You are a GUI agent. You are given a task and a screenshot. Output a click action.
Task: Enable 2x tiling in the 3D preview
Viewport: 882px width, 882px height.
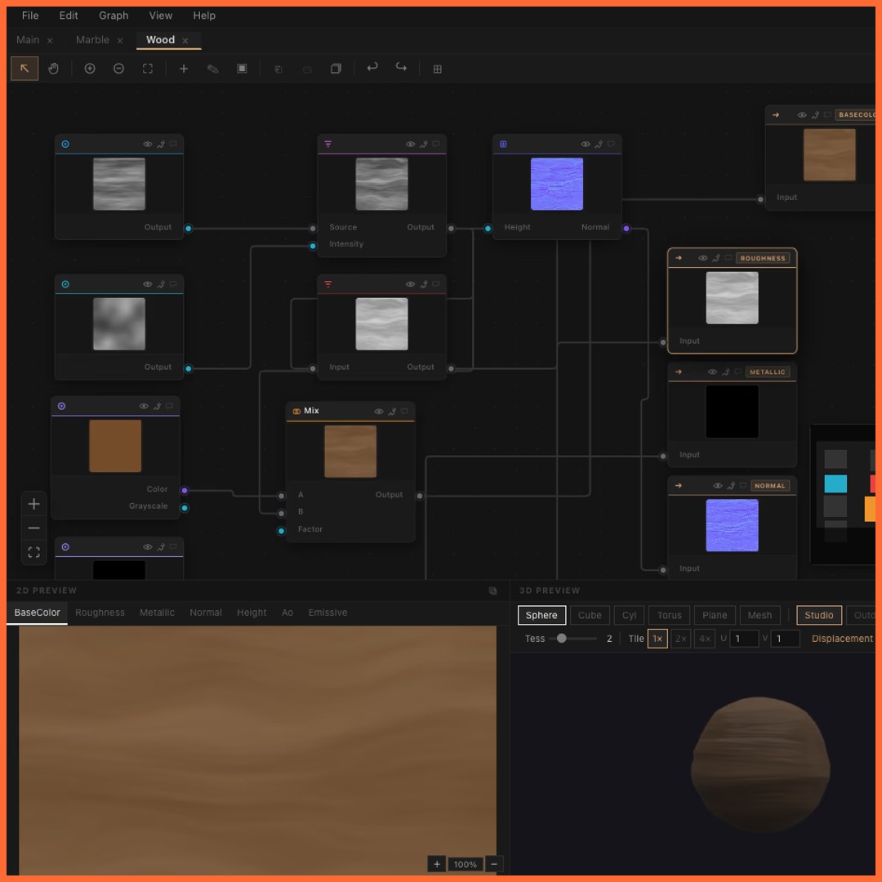pyautogui.click(x=680, y=639)
